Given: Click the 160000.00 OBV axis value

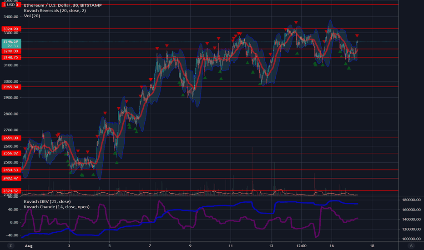Looking at the screenshot, I should (411, 210).
